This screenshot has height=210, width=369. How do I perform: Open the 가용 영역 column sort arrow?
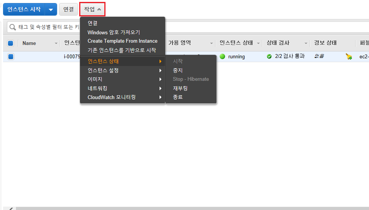(x=211, y=43)
